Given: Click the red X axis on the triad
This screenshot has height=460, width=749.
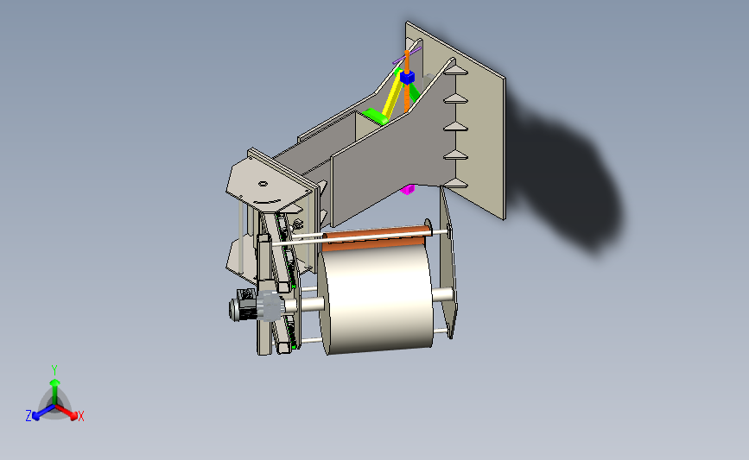Looking at the screenshot, I should tap(68, 413).
